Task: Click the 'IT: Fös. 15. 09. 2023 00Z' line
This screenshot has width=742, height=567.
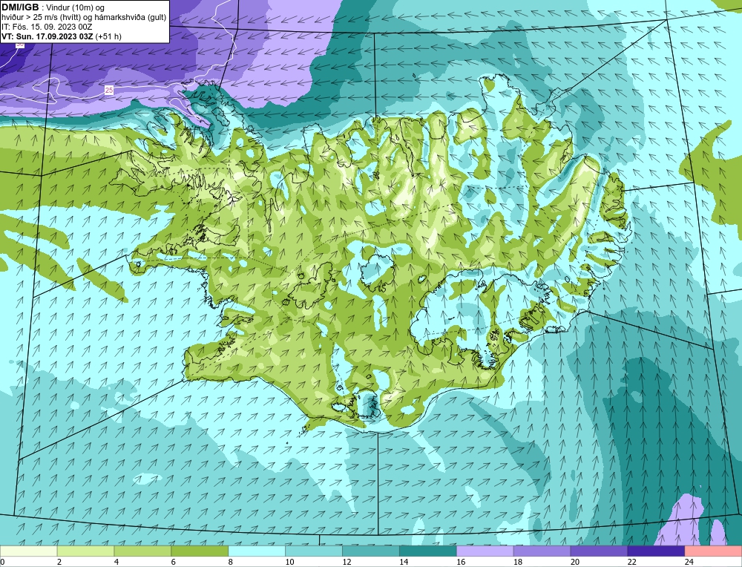Action: pyautogui.click(x=47, y=27)
